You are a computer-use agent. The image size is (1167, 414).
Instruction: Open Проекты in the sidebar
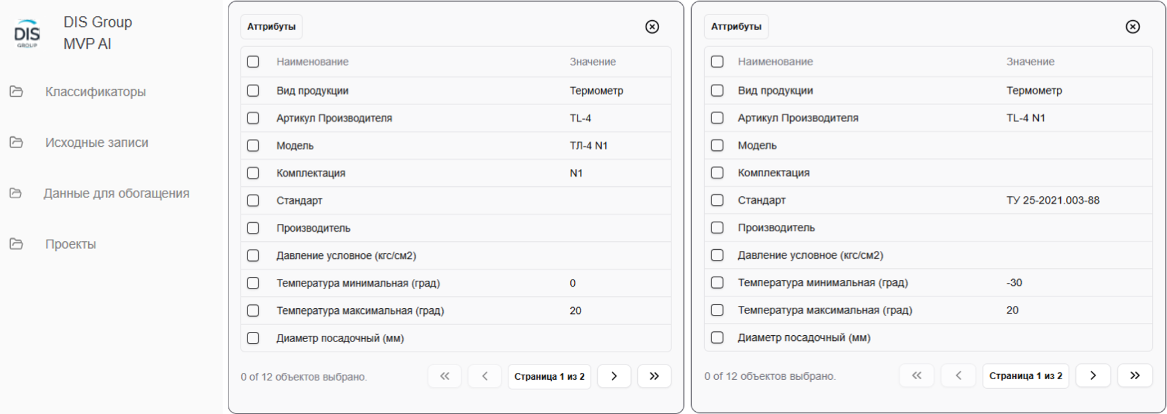coord(71,244)
